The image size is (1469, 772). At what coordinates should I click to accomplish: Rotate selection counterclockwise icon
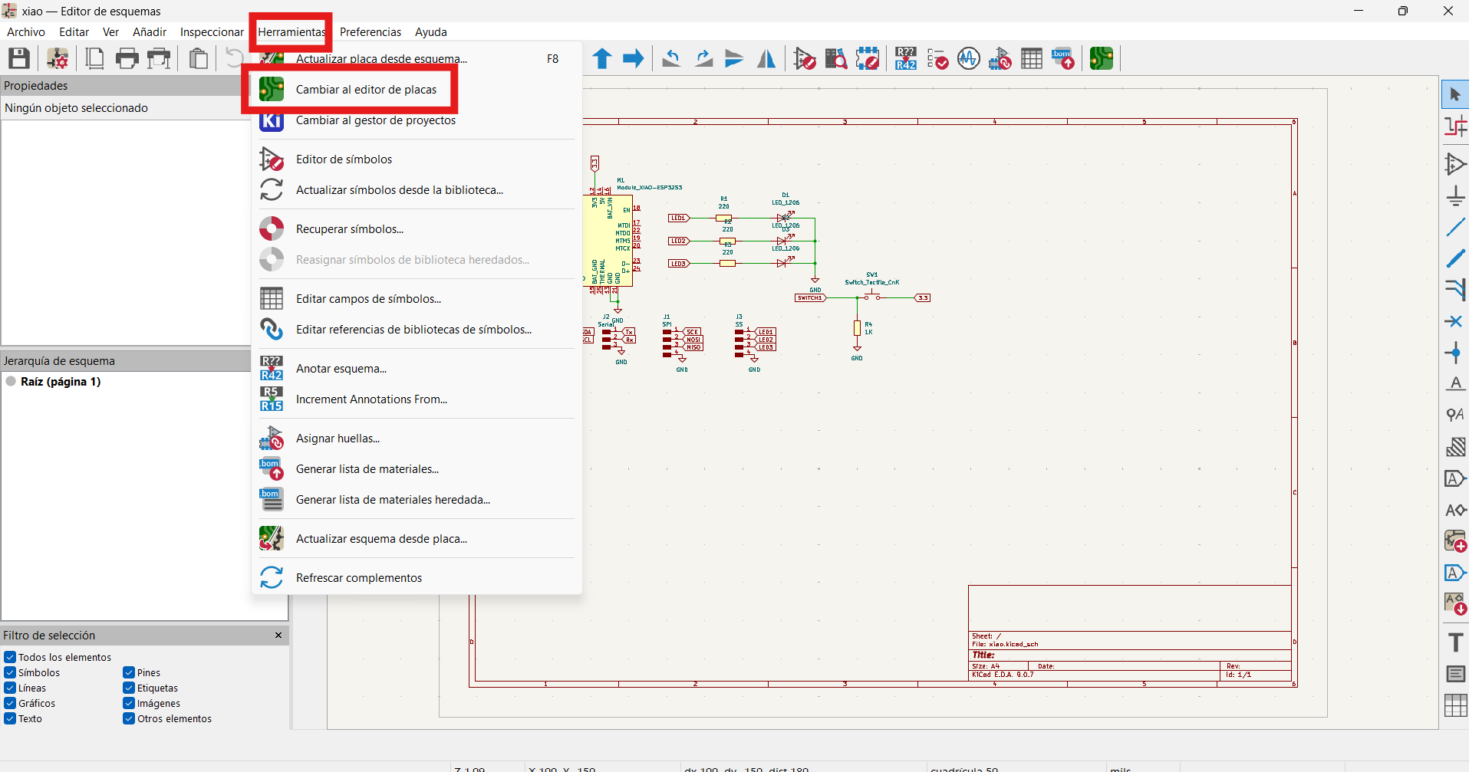pyautogui.click(x=672, y=58)
